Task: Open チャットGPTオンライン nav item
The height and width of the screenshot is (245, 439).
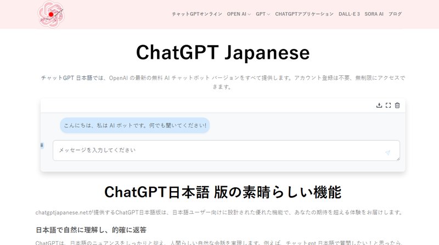Action: [197, 14]
